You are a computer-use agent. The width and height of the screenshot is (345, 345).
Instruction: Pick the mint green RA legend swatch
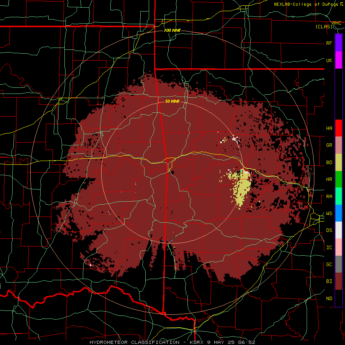tap(338, 196)
